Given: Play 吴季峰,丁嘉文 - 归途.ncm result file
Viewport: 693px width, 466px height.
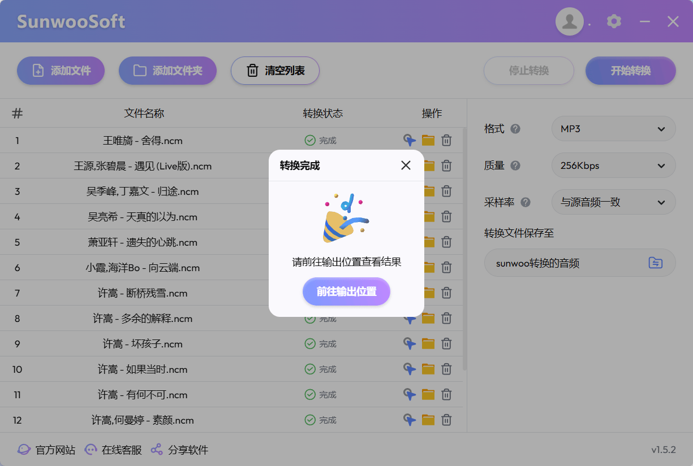Looking at the screenshot, I should click(409, 191).
